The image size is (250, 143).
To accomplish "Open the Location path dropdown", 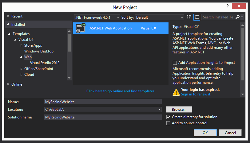I will (159, 110).
